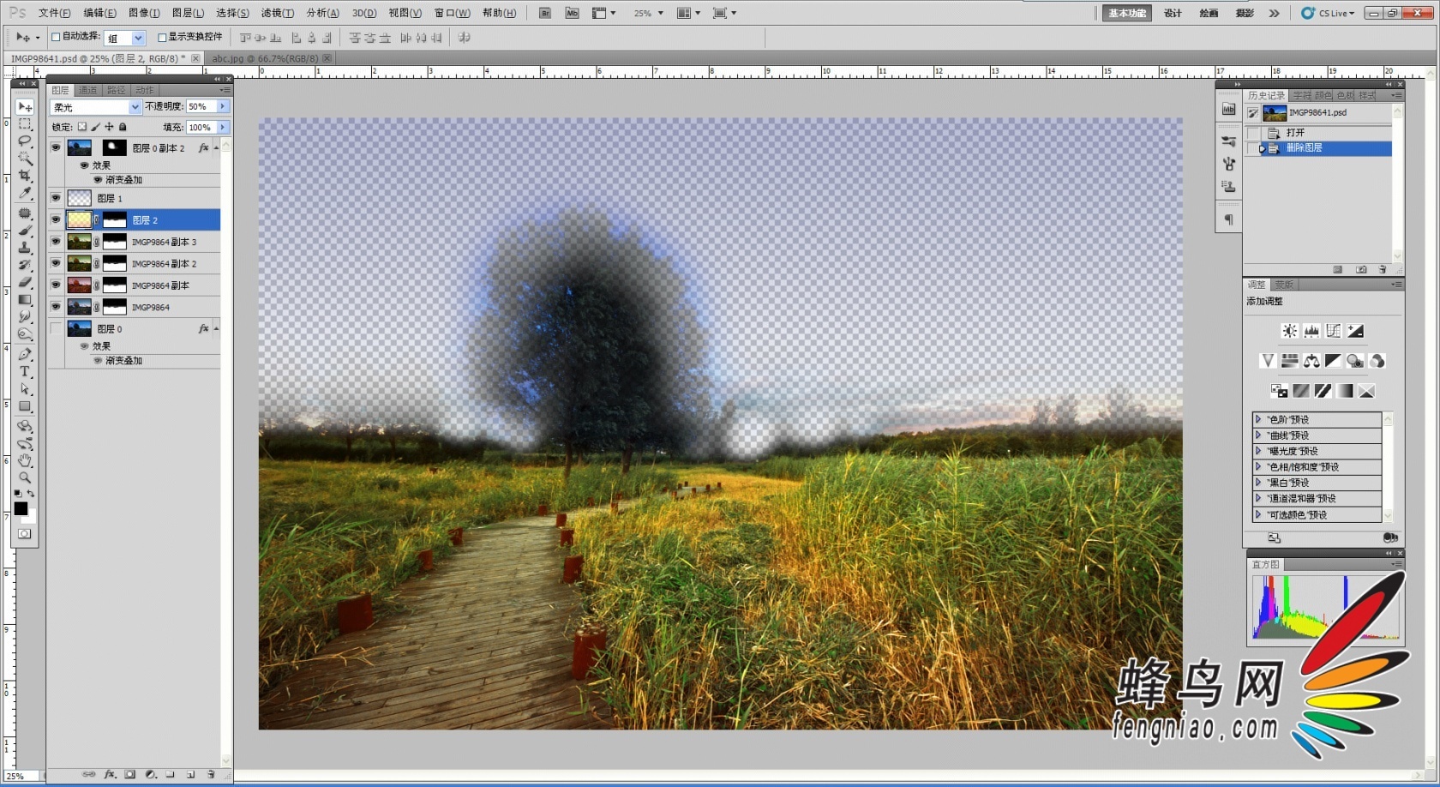Viewport: 1440px width, 787px height.
Task: Select the Rectangular Marquee tool
Action: pyautogui.click(x=25, y=124)
